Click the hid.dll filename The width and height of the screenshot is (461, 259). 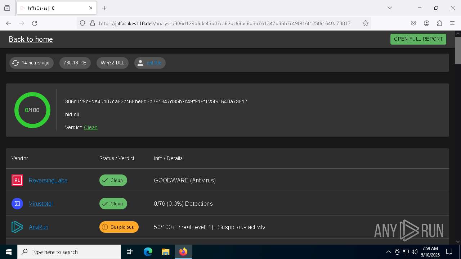point(72,114)
